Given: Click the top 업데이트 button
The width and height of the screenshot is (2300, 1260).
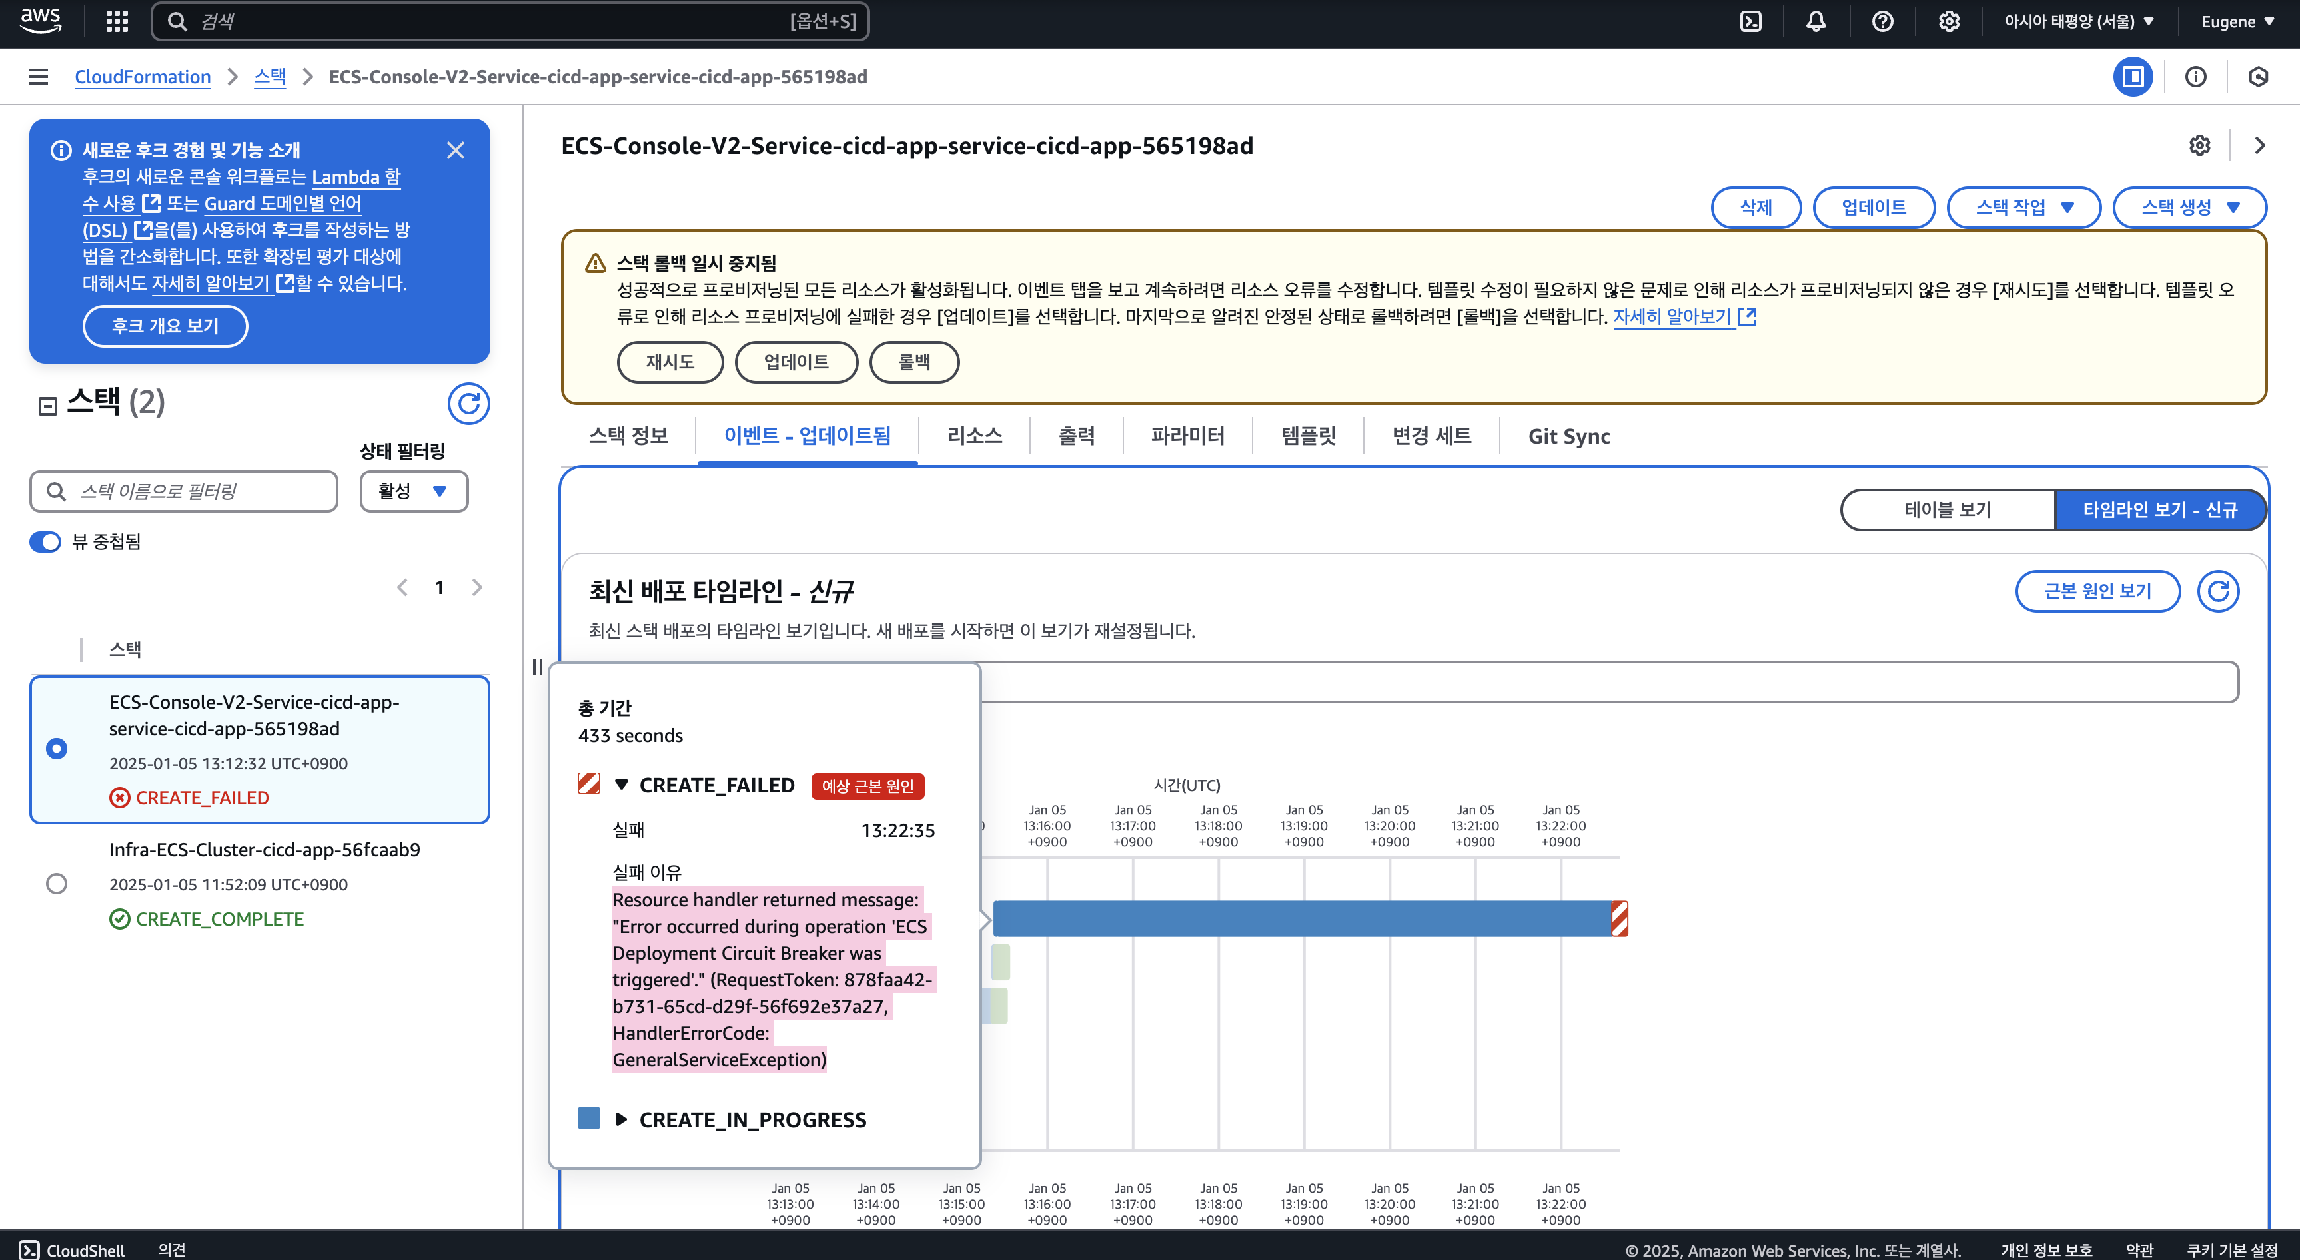Looking at the screenshot, I should pos(1873,207).
